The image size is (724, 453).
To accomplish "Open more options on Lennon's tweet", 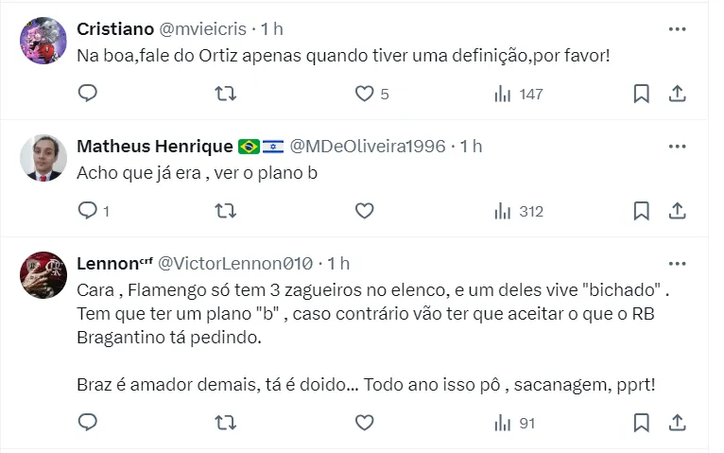I will click(x=677, y=263).
